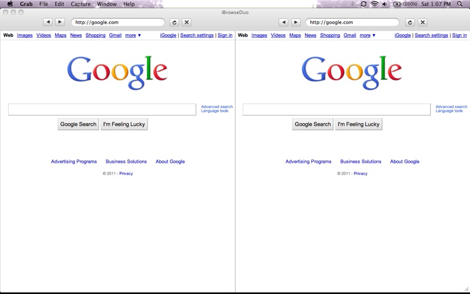
Task: Open the Window menu
Action: point(107,4)
